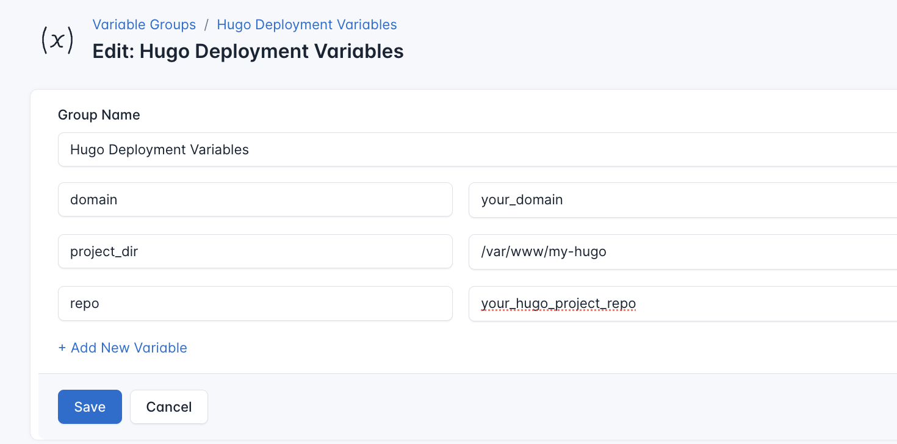Screen dimensions: 897x444
Task: Open the Variable Groups breadcrumb link
Action: 144,24
